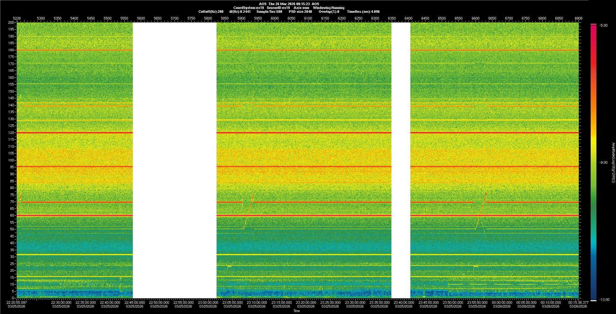Click the 23:00:00.000 time axis label

[x=208, y=302]
